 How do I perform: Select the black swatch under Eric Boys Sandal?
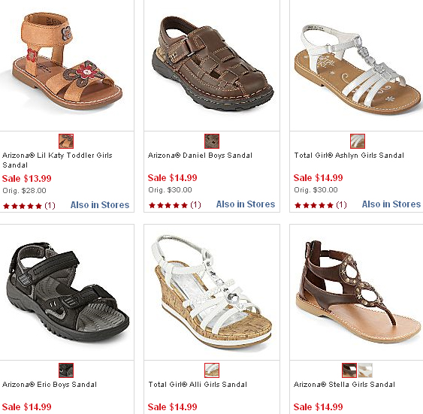click(66, 370)
